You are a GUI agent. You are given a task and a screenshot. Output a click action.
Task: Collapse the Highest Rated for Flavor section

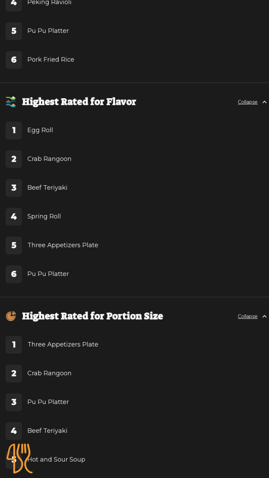247,102
